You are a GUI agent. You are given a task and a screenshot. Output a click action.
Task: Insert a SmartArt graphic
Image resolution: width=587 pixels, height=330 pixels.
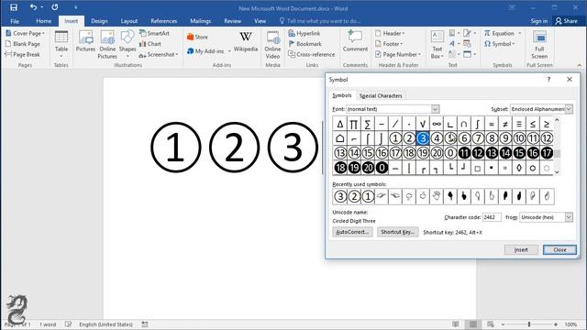[154, 33]
